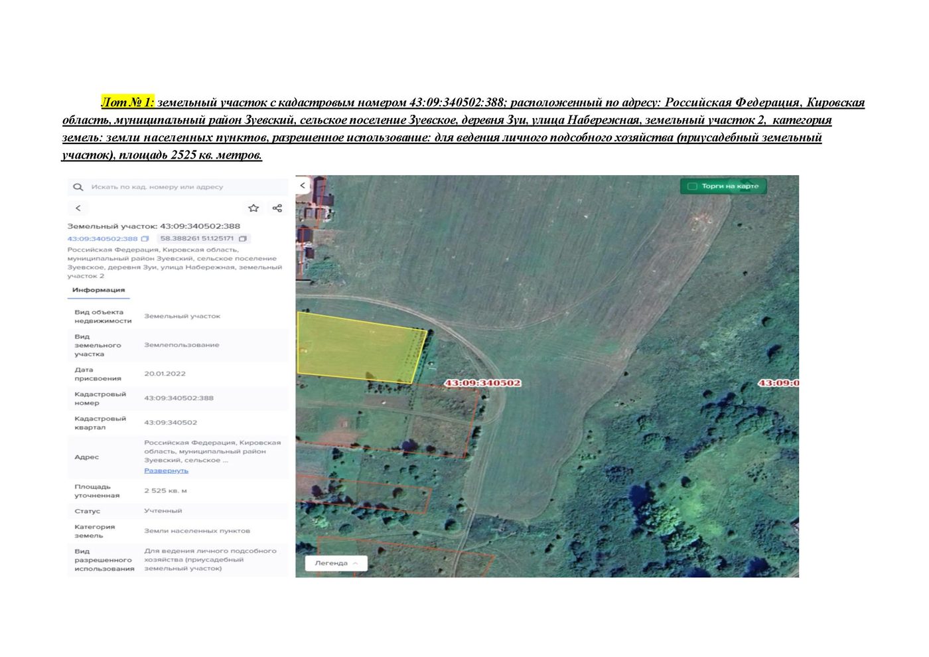This screenshot has width=929, height=657.
Task: Add the parcel to favorites with the star
Action: 253,208
